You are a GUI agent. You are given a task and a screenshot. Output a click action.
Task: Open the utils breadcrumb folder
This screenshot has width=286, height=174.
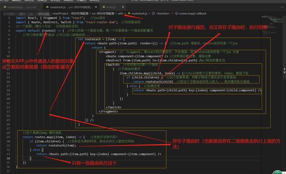121,14
